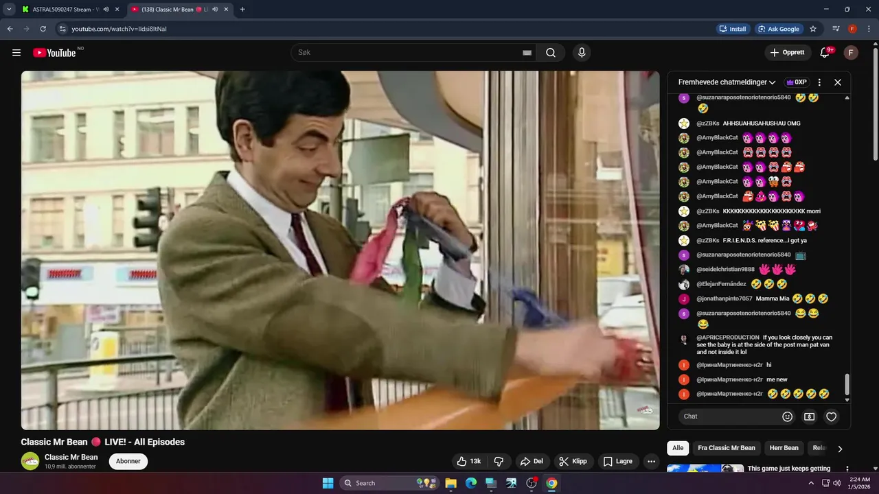Mute the Classic Mr Bean tab audio

click(x=216, y=10)
